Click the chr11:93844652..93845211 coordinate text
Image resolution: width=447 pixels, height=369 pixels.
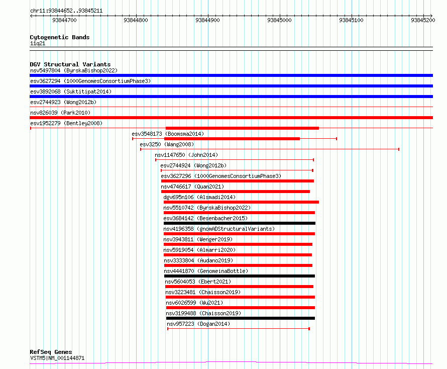coord(66,11)
